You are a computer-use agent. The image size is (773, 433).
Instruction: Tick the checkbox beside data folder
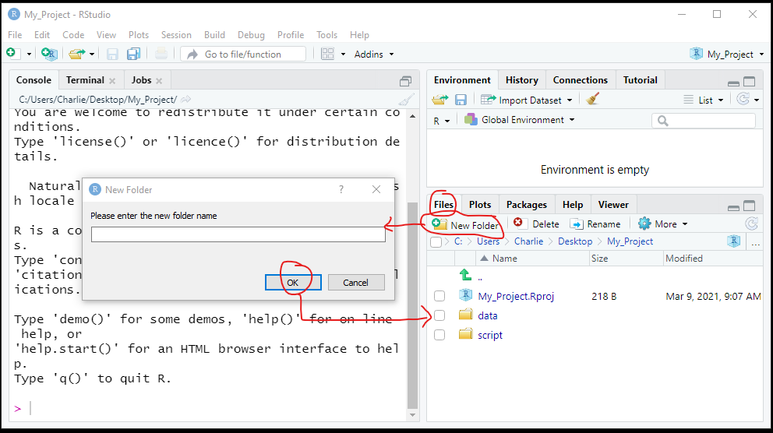pyautogui.click(x=439, y=315)
